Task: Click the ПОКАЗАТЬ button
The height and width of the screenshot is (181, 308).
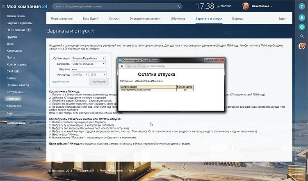Action: tap(99, 81)
